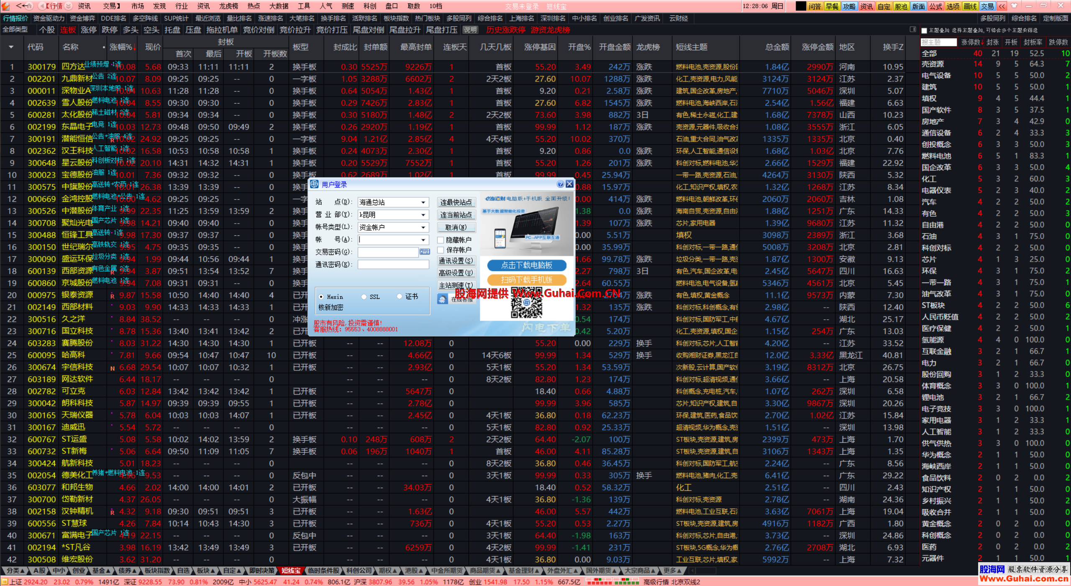Open the 大数据 menu
1071x586 pixels.
click(x=279, y=6)
